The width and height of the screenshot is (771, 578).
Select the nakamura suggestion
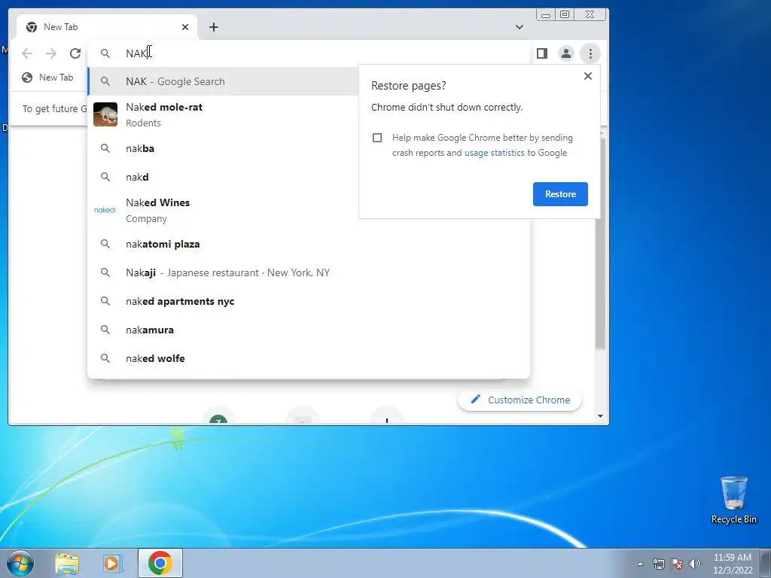coord(308,330)
